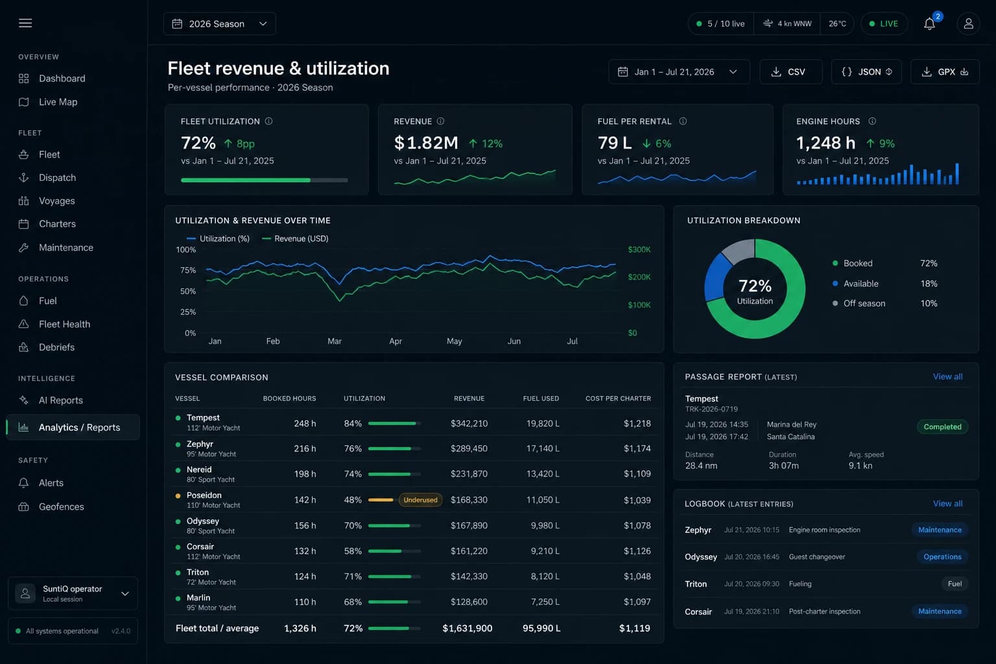Open Live Map page
The width and height of the screenshot is (996, 664).
(x=73, y=102)
